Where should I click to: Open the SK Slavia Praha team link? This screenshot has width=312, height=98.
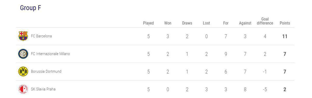[x=43, y=89]
